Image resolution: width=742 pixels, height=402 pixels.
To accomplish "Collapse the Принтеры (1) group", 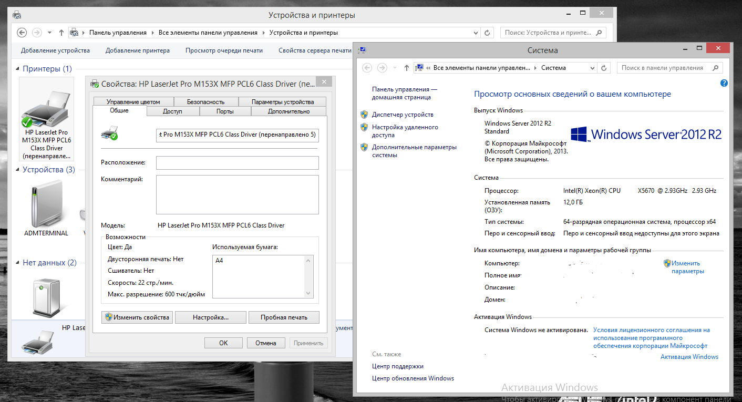I will coord(18,69).
